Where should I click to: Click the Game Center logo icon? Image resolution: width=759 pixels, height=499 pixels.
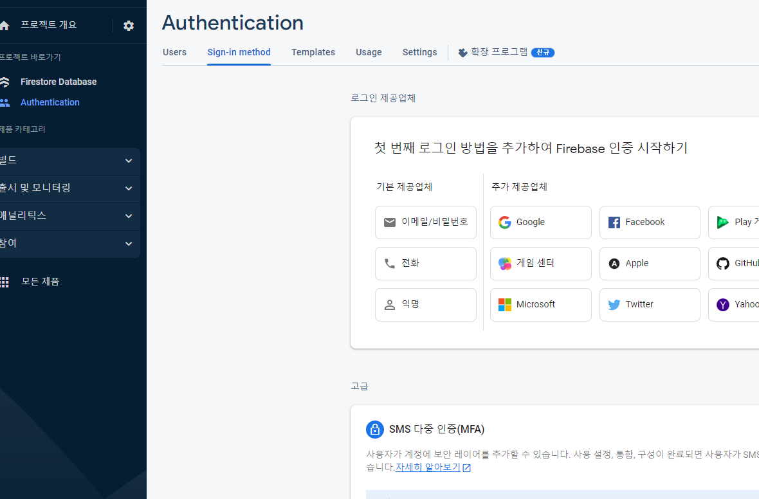[x=505, y=263]
